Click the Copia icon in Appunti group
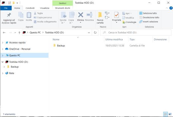 tap(21, 15)
